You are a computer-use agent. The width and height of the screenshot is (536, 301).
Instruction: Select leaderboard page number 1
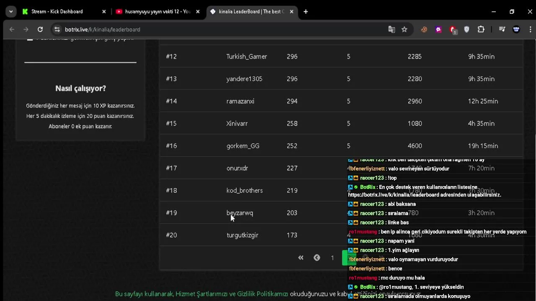pyautogui.click(x=332, y=258)
